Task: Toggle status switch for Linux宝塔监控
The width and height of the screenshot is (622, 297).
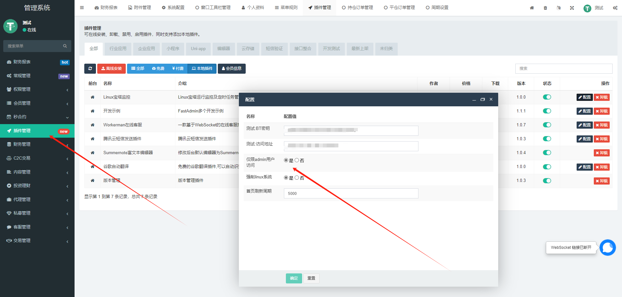Action: [547, 97]
